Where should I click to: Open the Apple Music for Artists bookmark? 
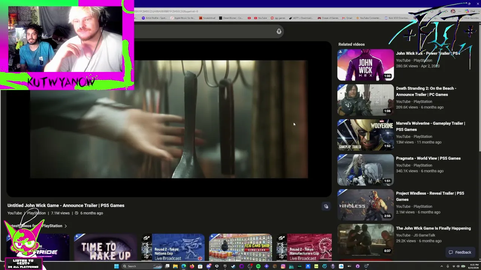[x=182, y=18]
